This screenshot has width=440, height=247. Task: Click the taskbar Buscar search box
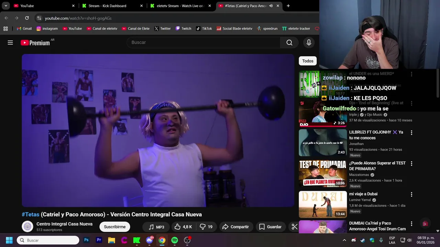point(48,240)
